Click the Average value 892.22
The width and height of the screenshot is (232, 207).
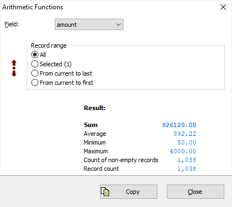coord(185,134)
